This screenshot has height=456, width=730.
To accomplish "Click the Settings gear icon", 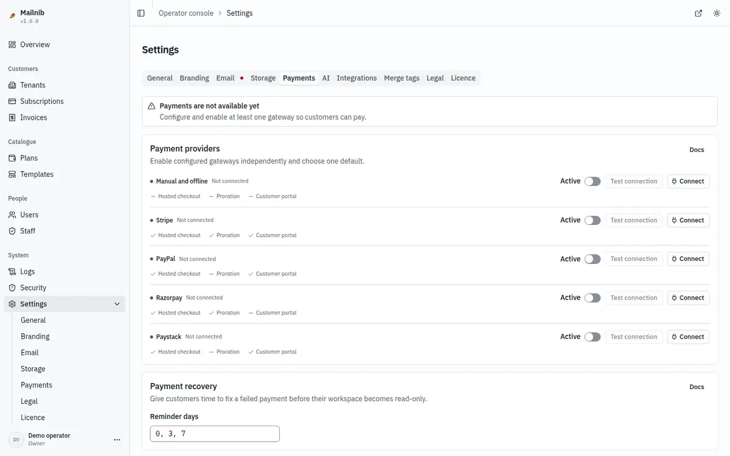I will tap(12, 304).
